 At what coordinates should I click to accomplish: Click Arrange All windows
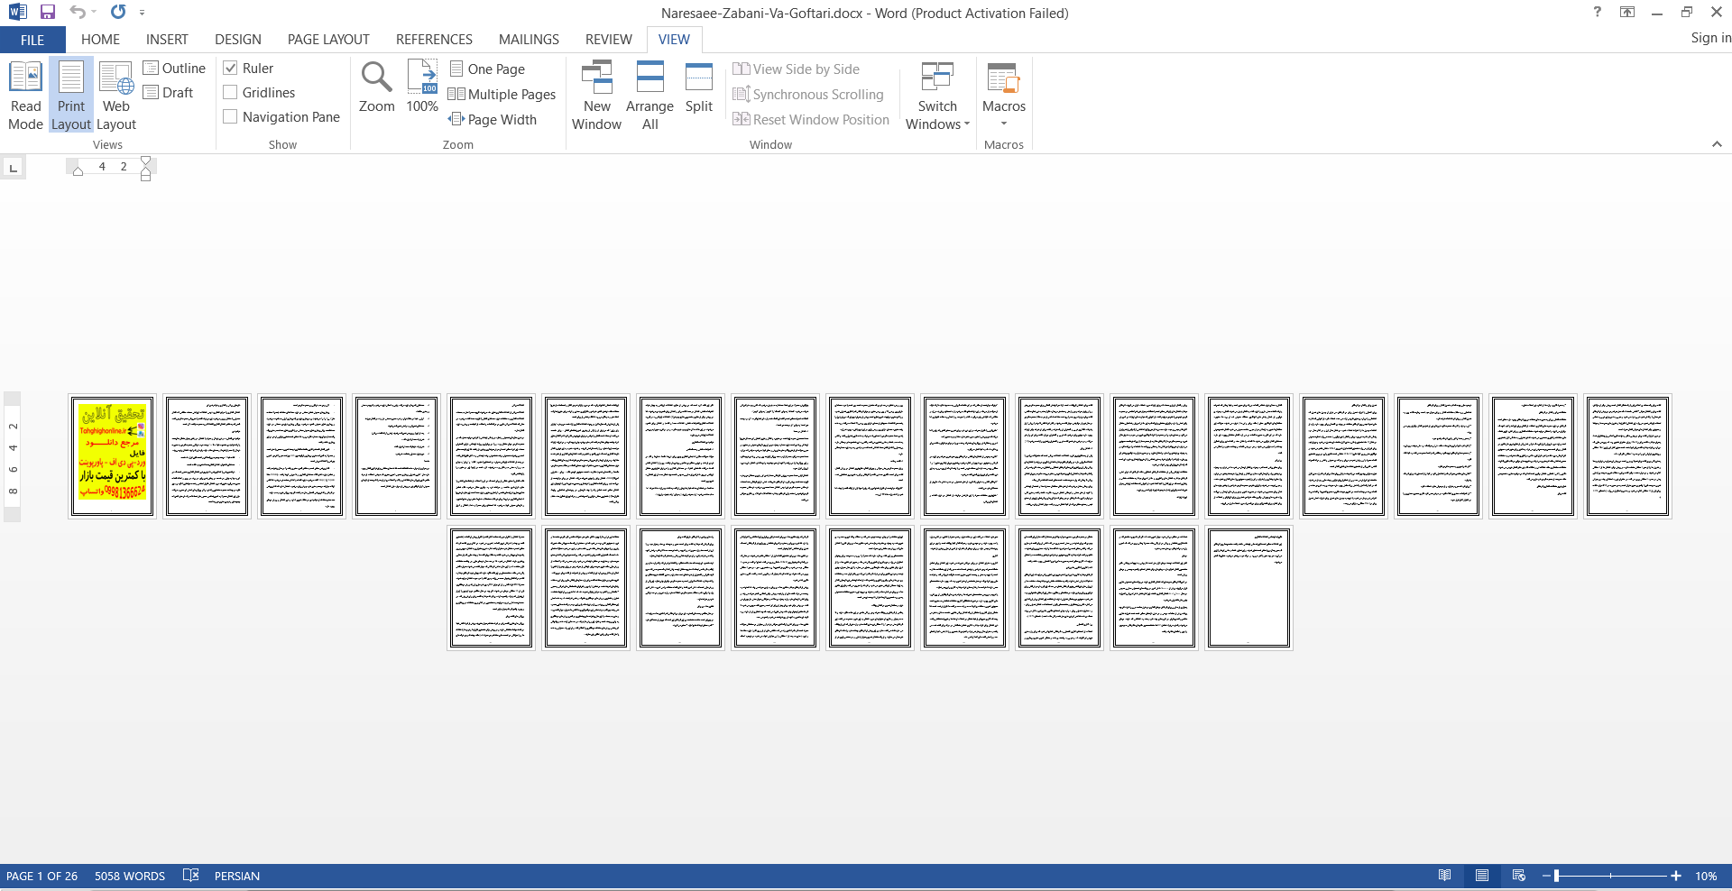point(649,96)
